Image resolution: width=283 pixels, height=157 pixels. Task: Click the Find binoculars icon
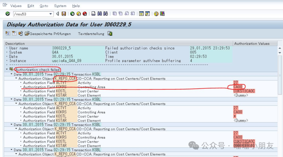pyautogui.click(x=100, y=14)
